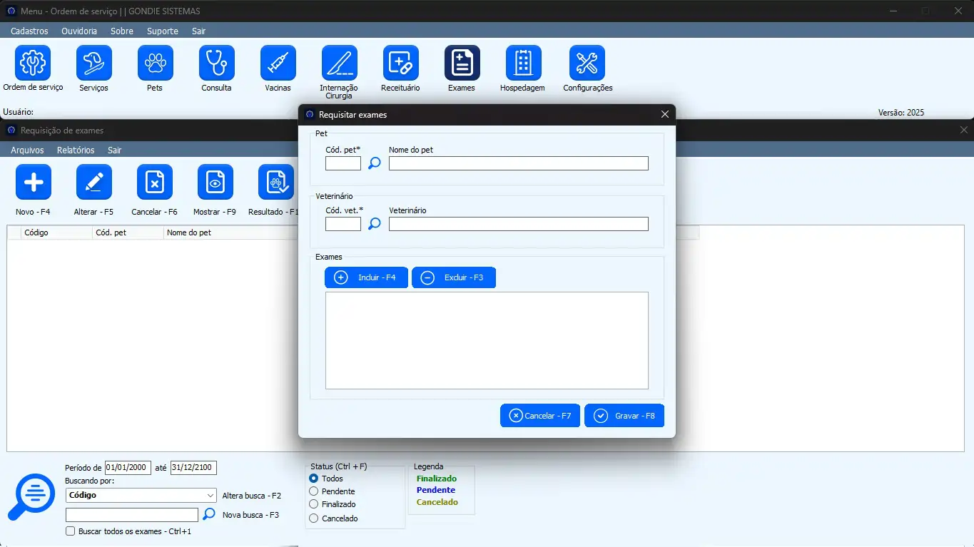Click the Novo - F4 plus icon

coord(34,183)
